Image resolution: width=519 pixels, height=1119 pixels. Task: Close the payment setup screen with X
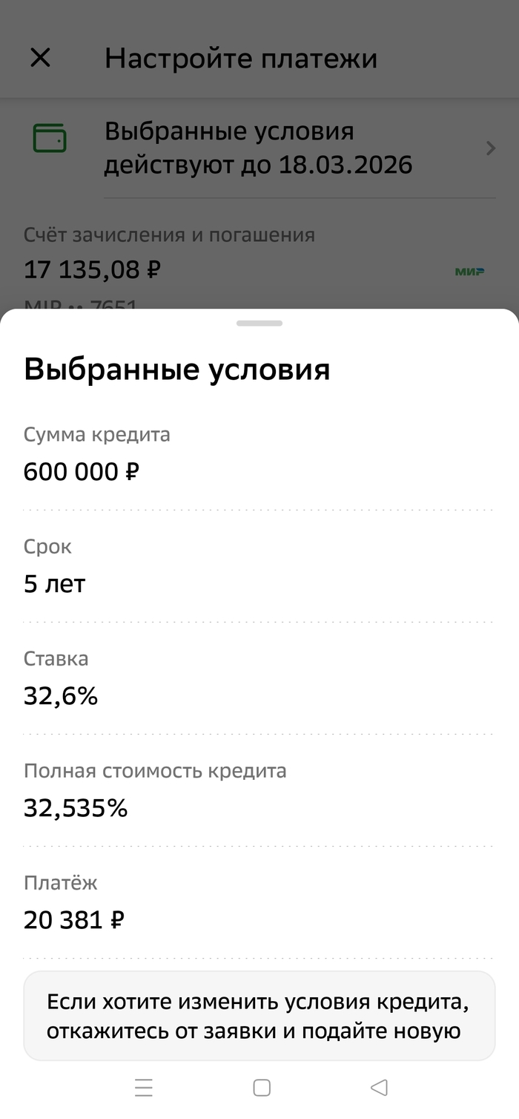[40, 58]
